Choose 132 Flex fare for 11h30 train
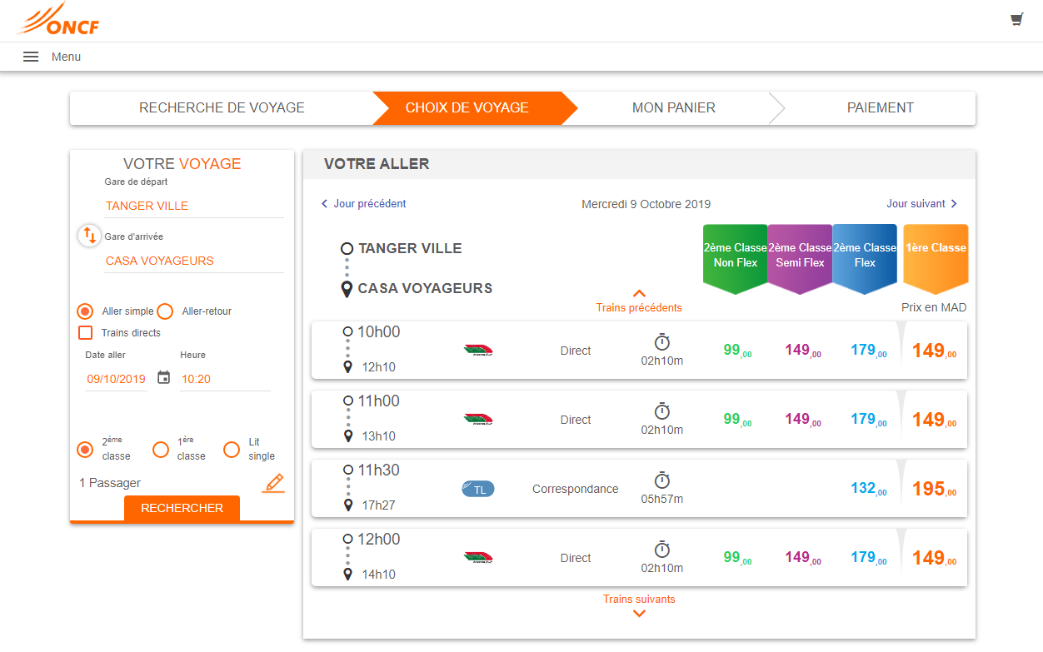This screenshot has width=1043, height=652. tap(868, 489)
